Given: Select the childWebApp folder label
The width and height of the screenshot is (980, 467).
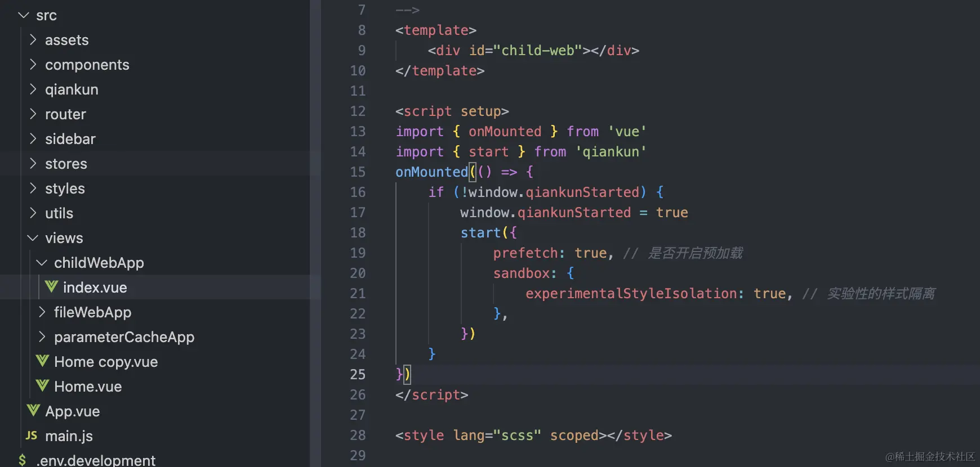Looking at the screenshot, I should (99, 263).
